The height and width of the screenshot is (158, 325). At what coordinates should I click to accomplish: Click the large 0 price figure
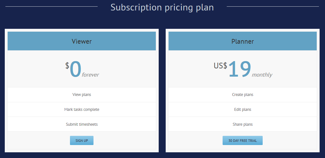click(75, 69)
